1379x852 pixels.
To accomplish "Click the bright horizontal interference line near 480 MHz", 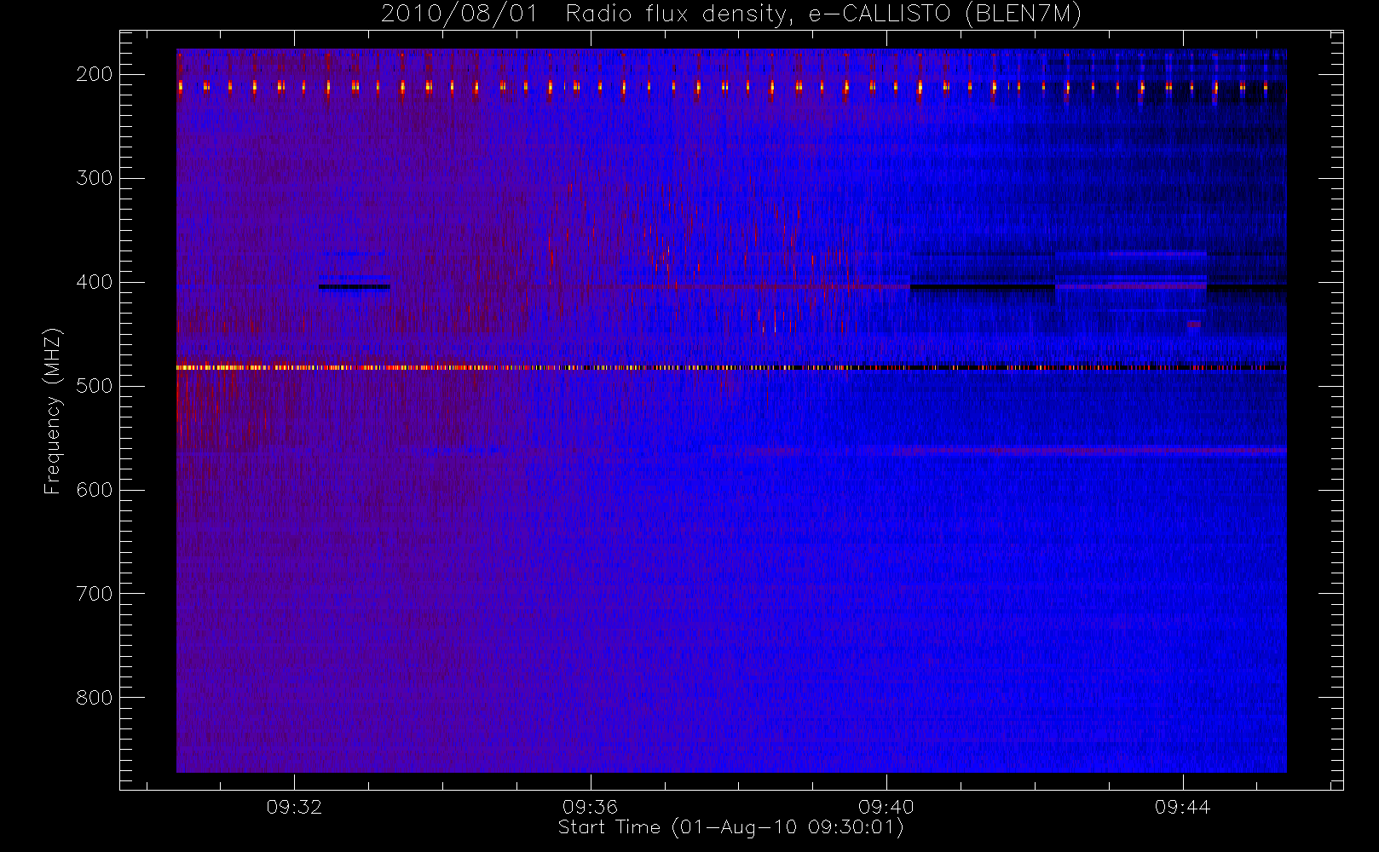I will tap(731, 367).
